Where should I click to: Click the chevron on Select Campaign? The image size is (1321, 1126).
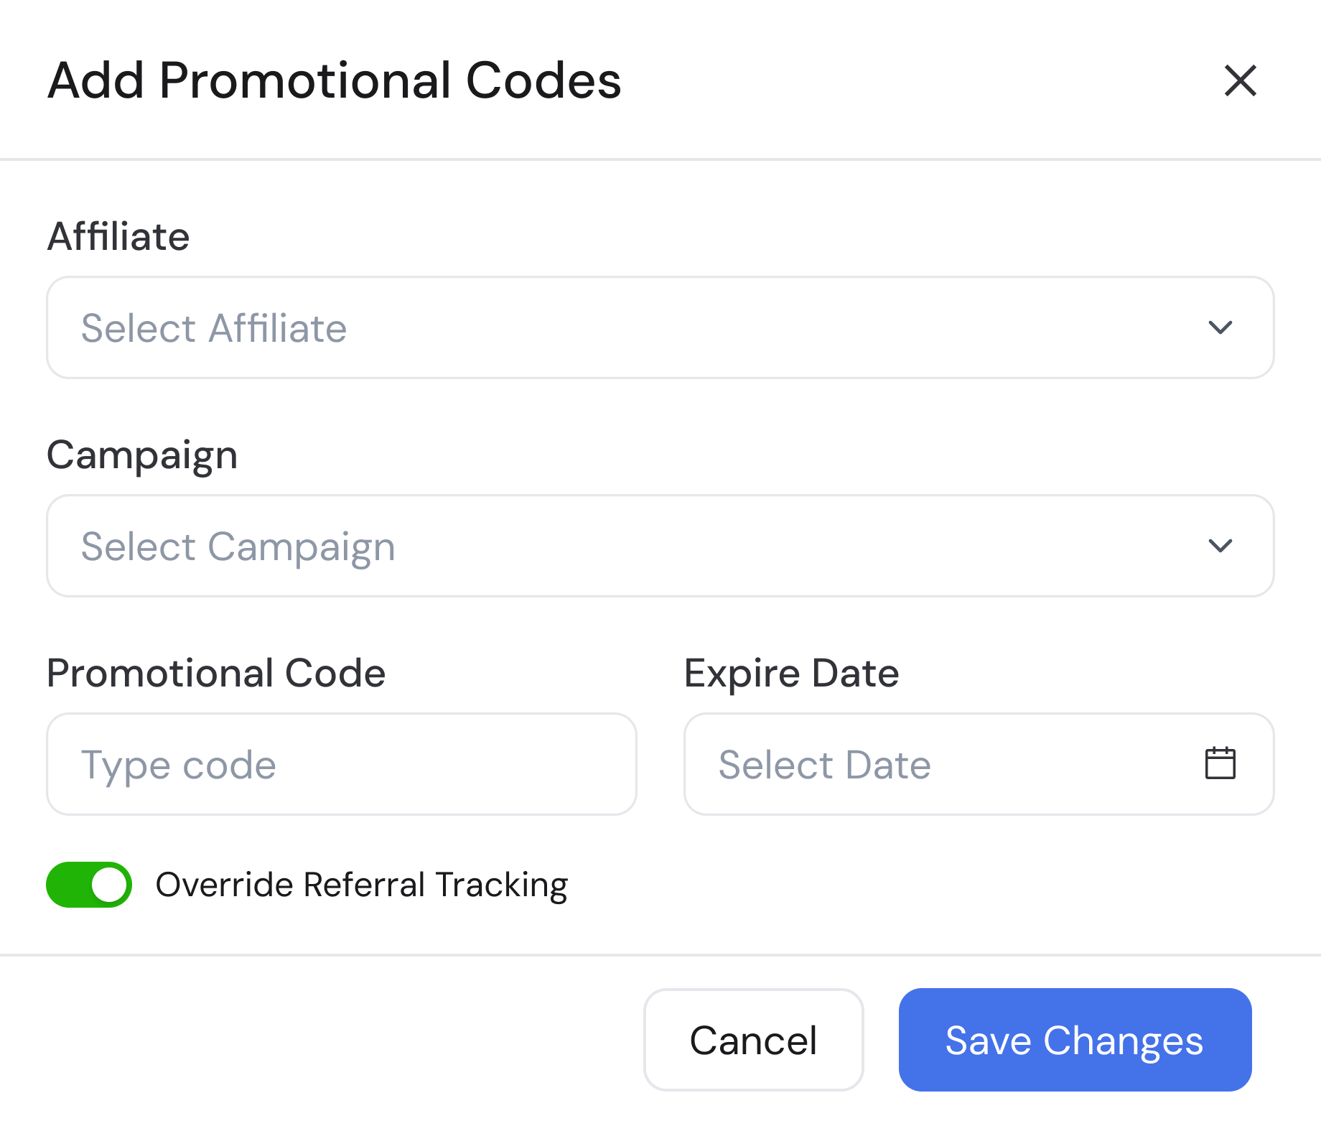[1220, 546]
